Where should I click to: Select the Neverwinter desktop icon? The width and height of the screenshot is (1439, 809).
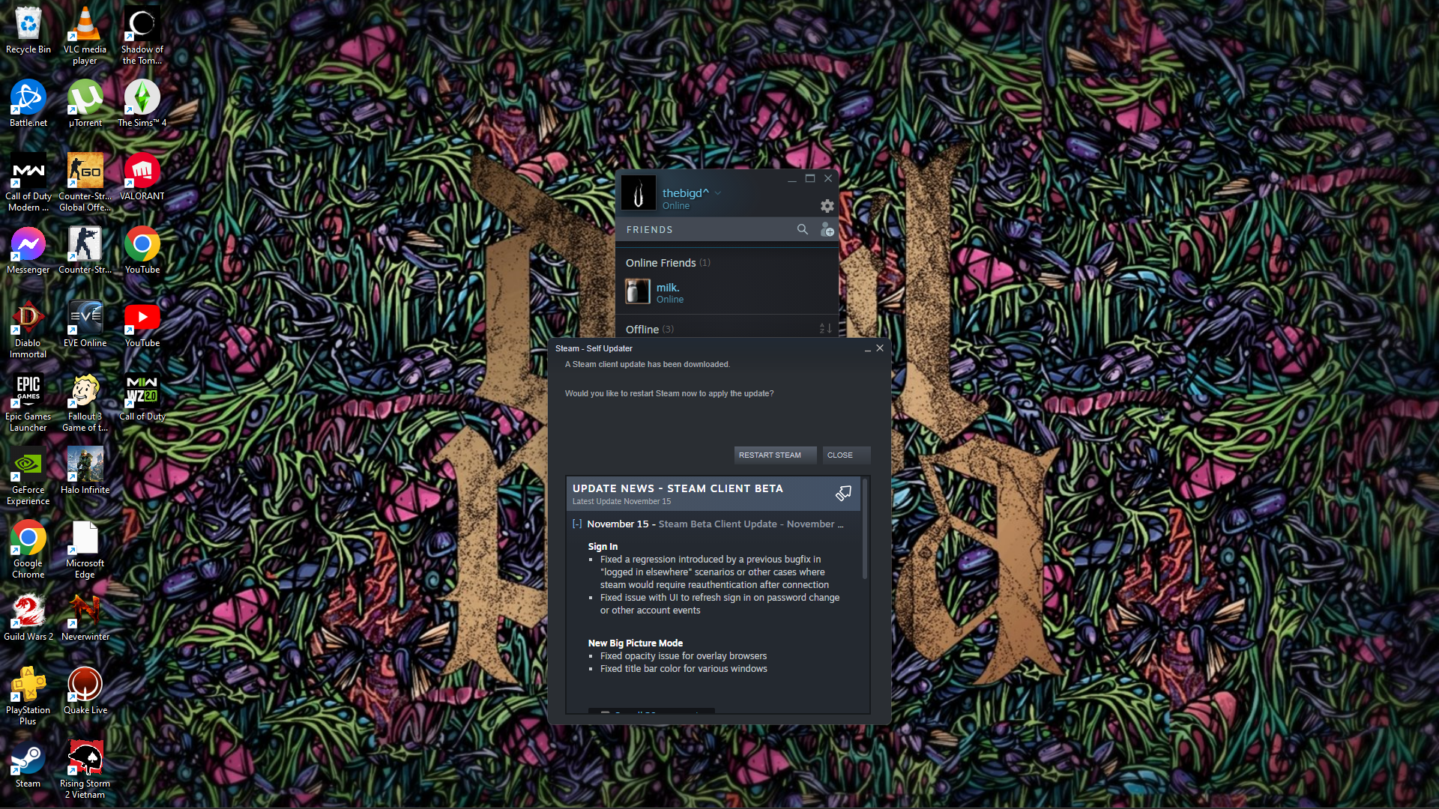[x=85, y=617]
